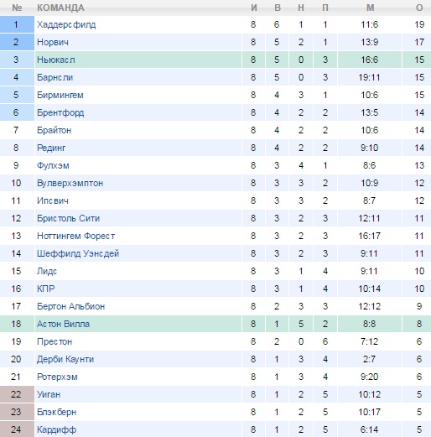431x437 pixels.
Task: Select the Брайтон team link
Action: [54, 130]
